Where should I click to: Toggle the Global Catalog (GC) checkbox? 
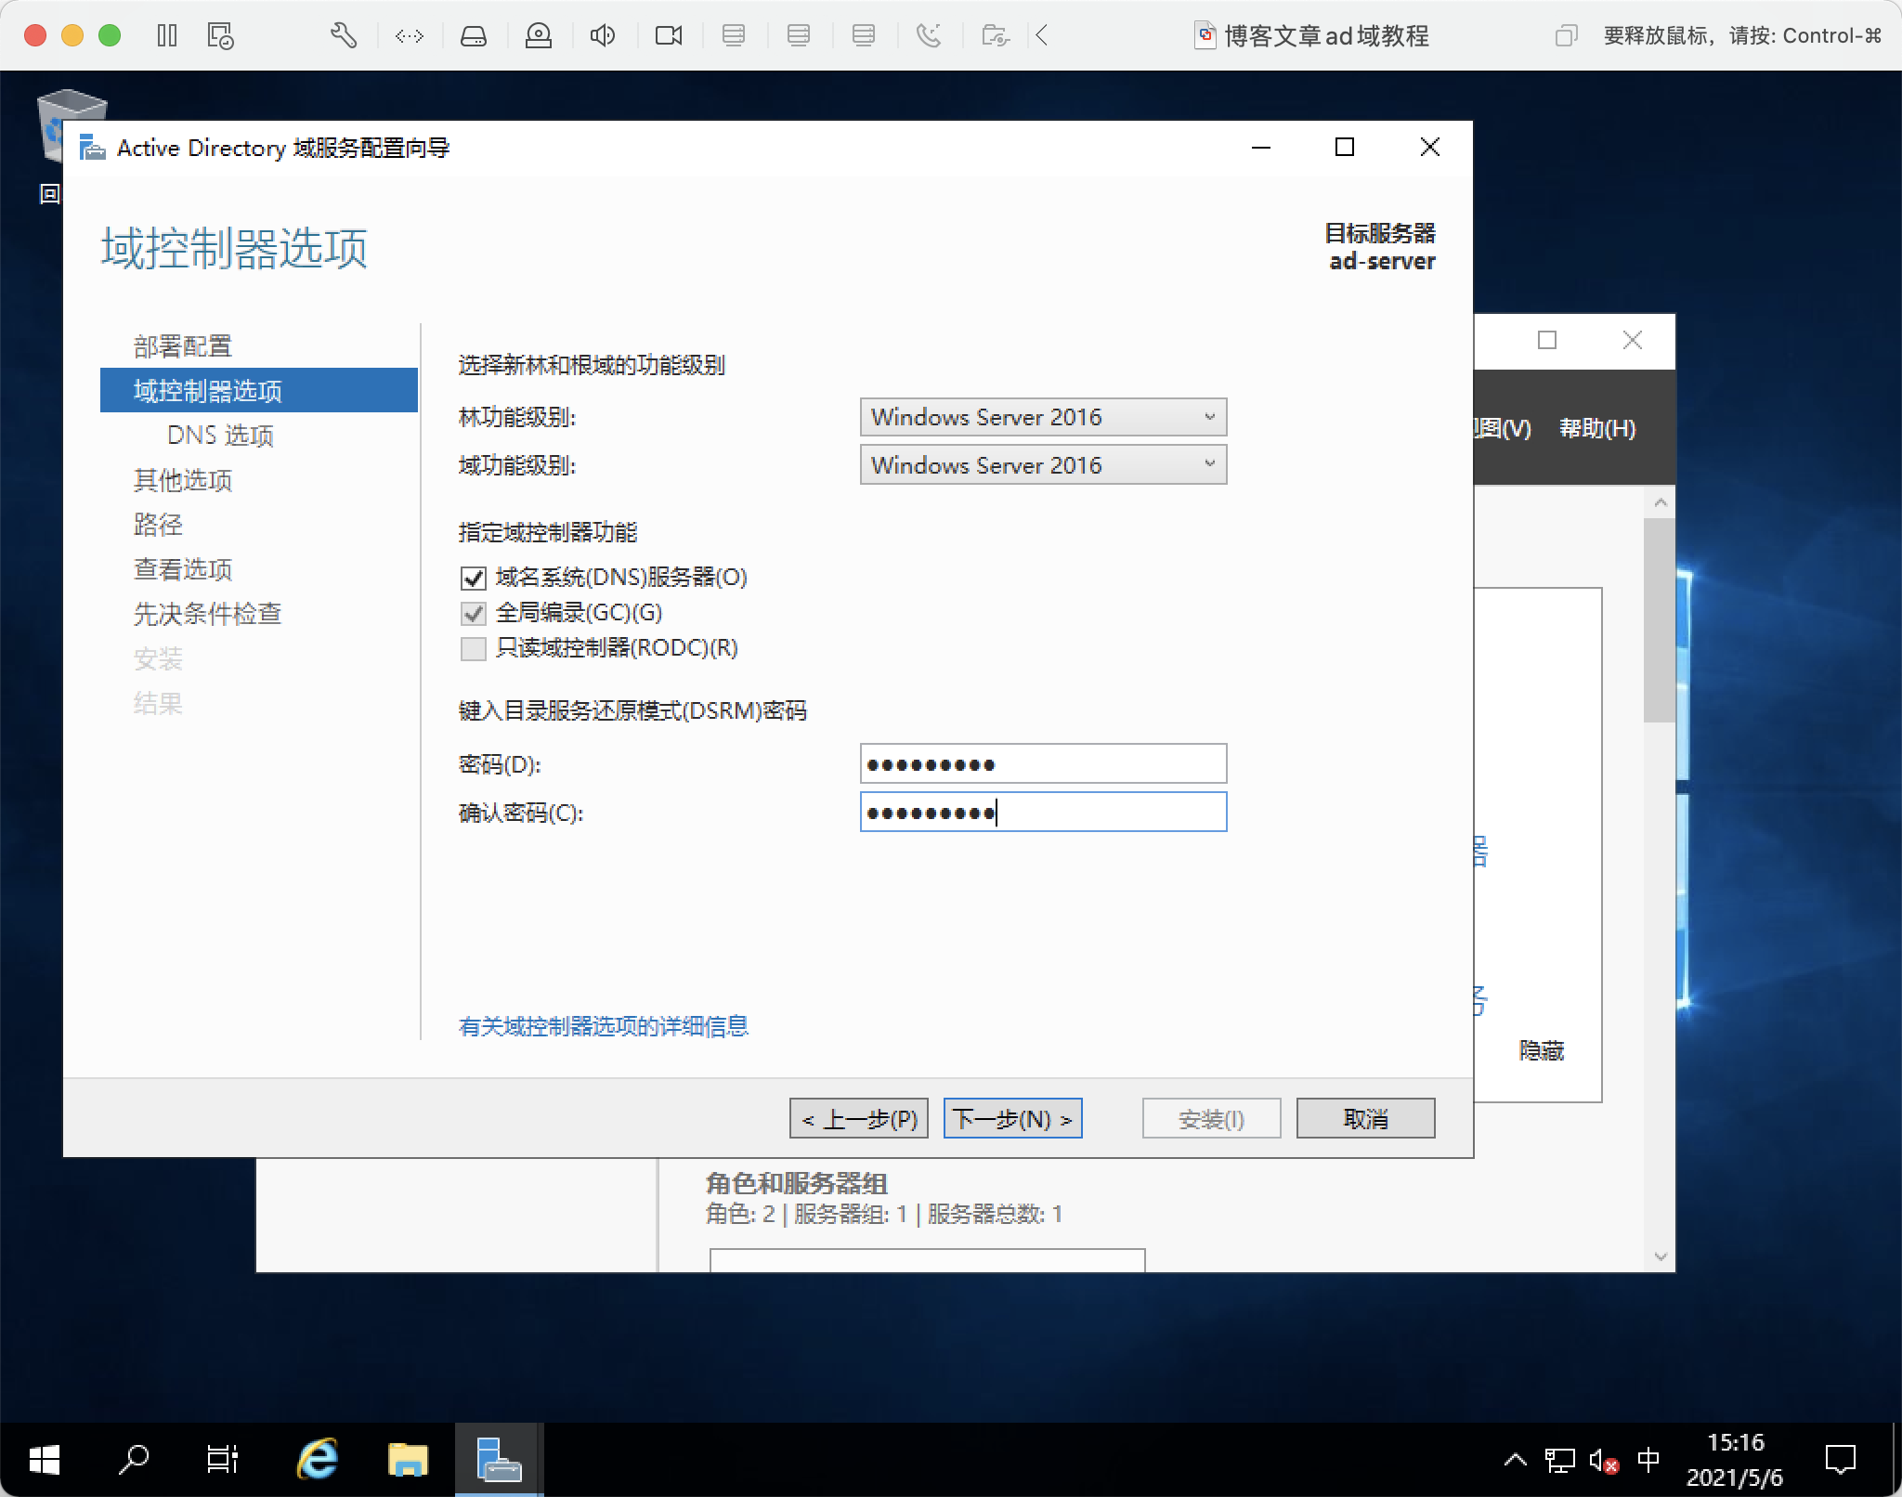[474, 613]
